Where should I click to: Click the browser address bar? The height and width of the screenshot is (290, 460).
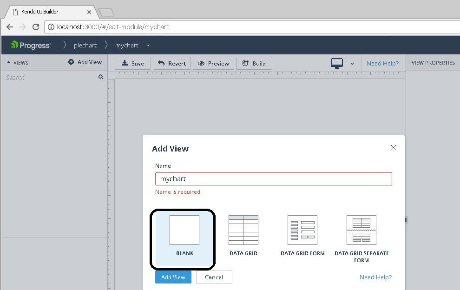252,27
